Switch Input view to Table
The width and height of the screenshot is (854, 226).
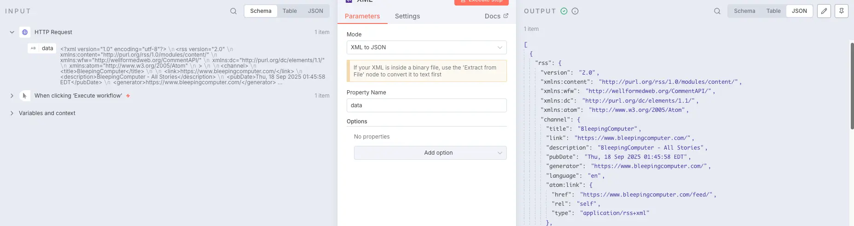[290, 11]
